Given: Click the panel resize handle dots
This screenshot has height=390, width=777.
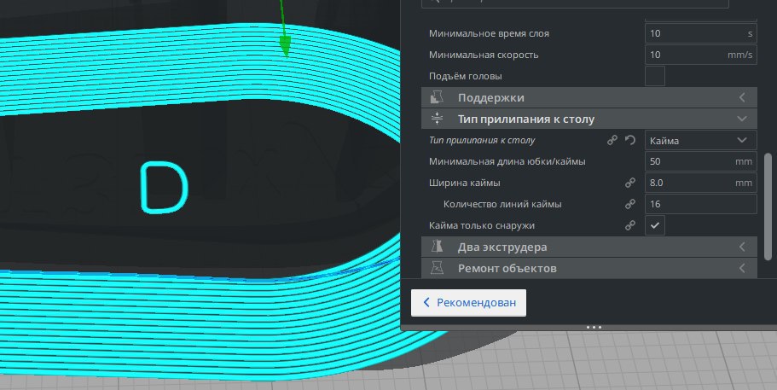Looking at the screenshot, I should (594, 327).
